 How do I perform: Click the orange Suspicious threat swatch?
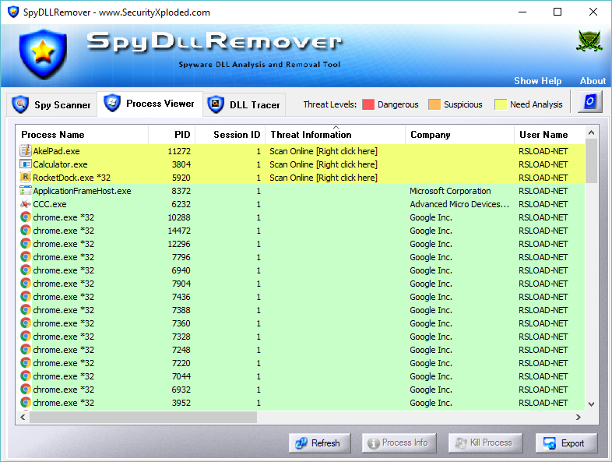(x=434, y=104)
